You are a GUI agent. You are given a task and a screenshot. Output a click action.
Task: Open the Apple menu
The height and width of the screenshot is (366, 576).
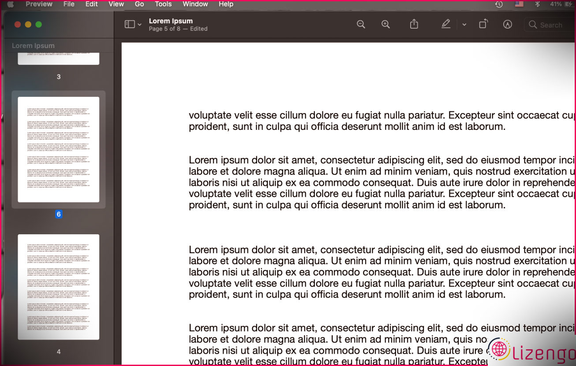(x=11, y=4)
